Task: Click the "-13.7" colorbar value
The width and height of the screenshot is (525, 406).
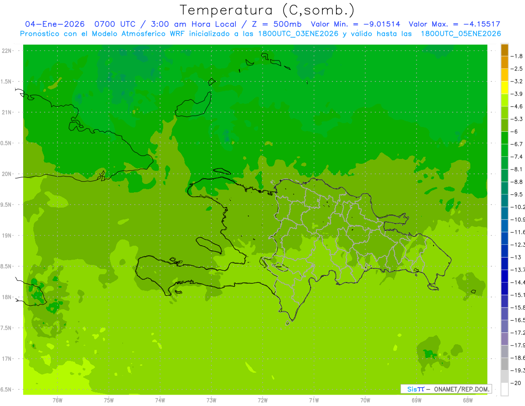Action: [518, 269]
